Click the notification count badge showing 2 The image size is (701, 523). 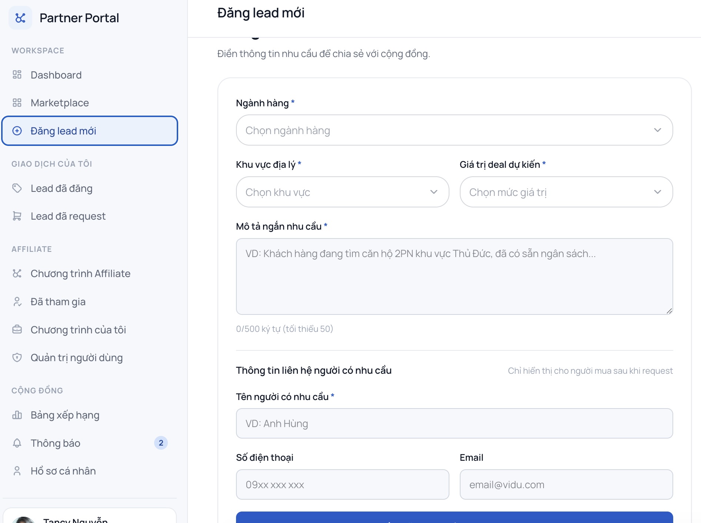161,443
